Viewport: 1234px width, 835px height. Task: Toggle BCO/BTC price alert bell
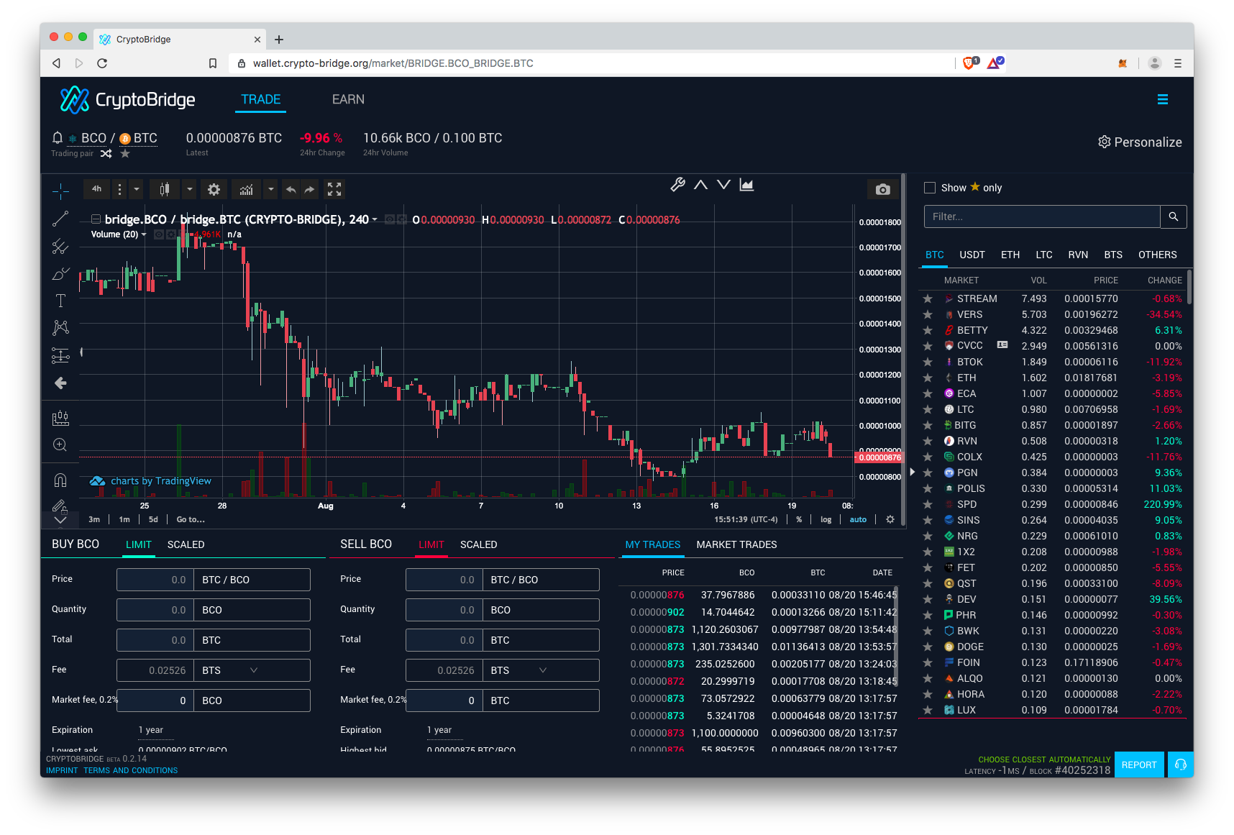click(58, 137)
